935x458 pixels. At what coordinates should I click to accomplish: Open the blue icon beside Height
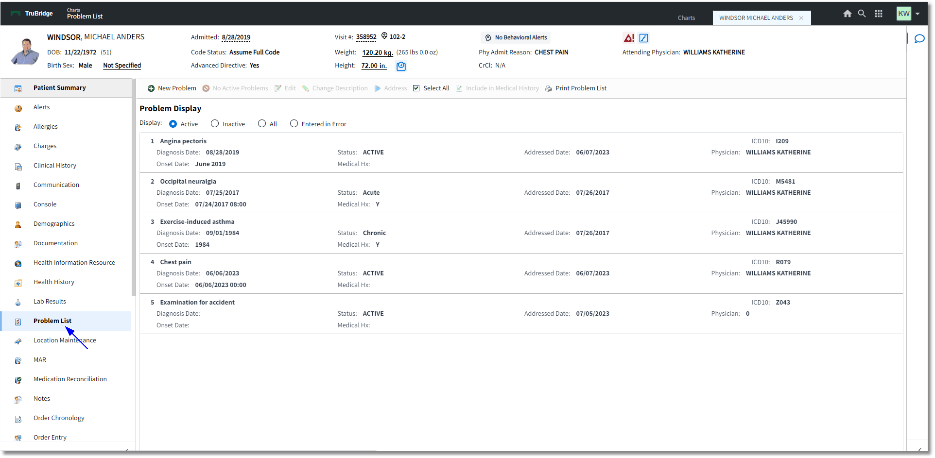401,66
